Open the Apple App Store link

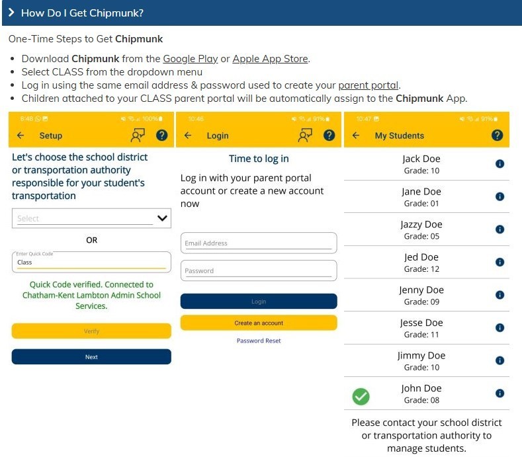click(270, 59)
